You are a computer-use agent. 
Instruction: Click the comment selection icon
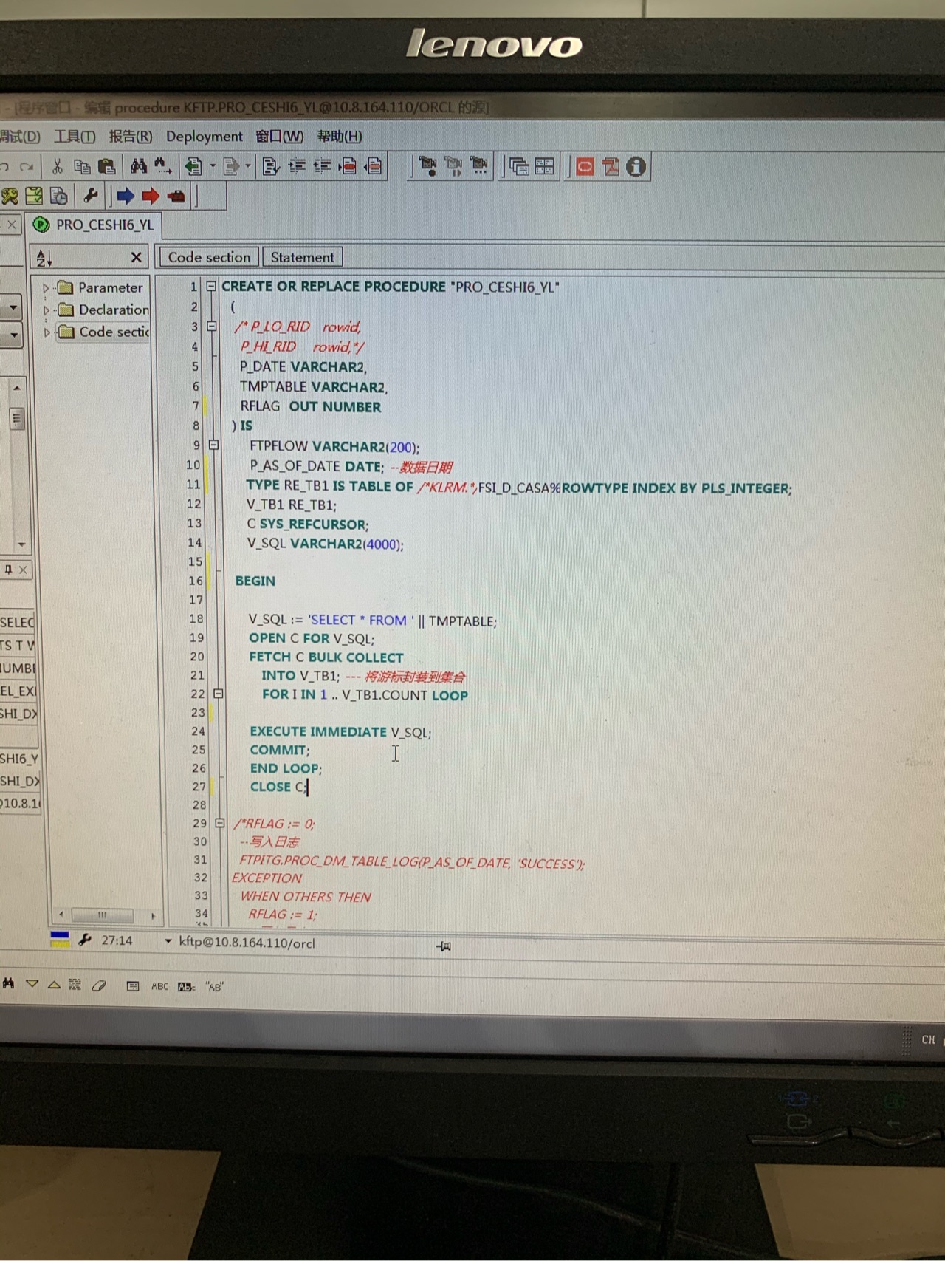(348, 167)
